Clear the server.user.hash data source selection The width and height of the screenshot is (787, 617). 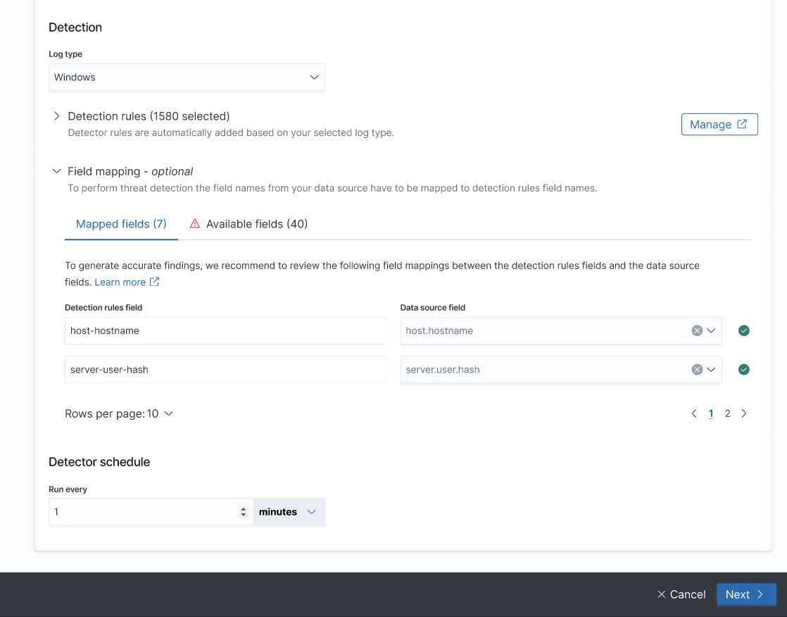(x=696, y=370)
